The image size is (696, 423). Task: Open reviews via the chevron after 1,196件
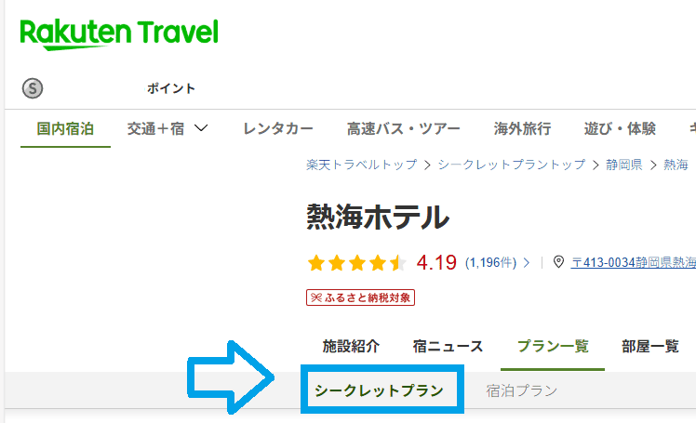point(527,263)
